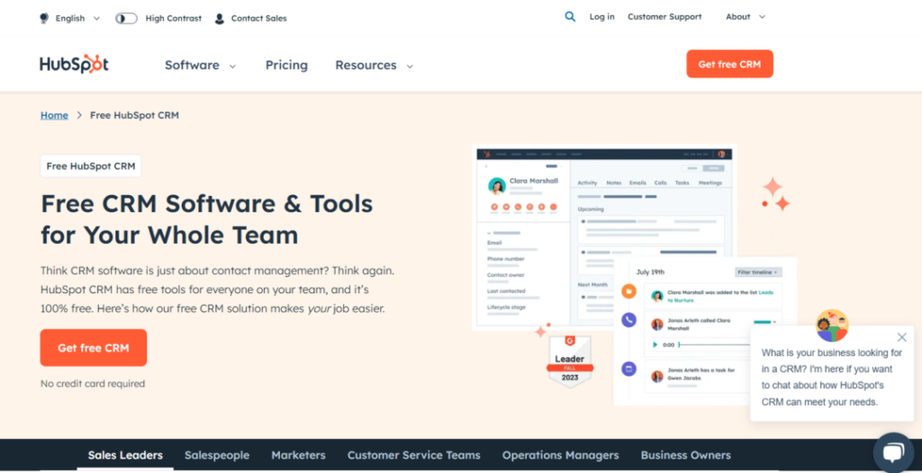Click the Contact Sales link
The image size is (922, 473).
[258, 18]
